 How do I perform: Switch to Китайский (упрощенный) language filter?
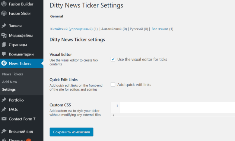click(71, 29)
